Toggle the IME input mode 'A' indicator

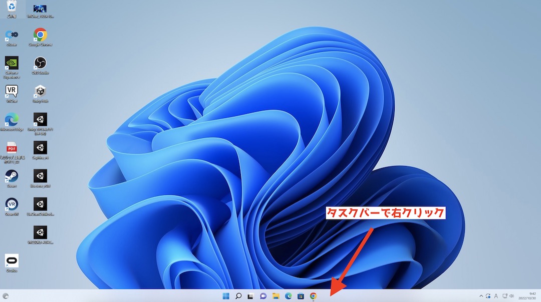point(496,296)
